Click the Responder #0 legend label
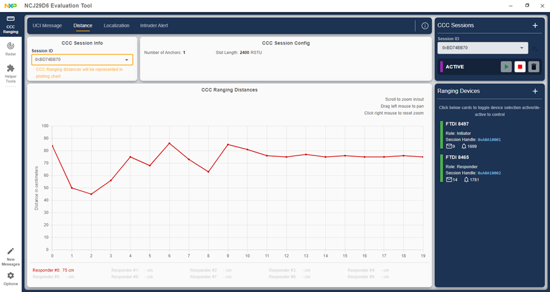Screen dimensions: 550x292 click(53, 270)
